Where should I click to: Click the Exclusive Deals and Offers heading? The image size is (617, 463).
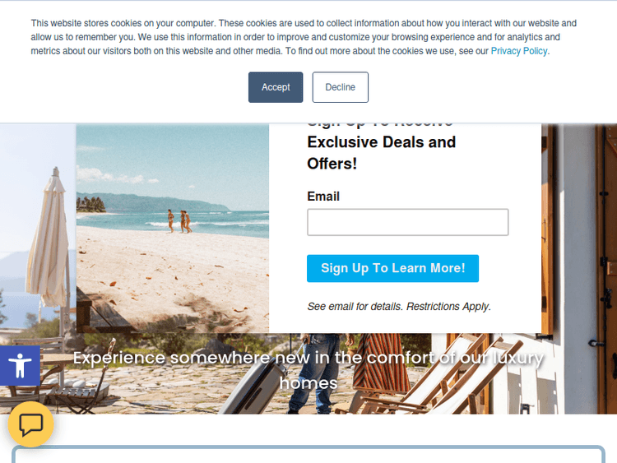point(381,153)
